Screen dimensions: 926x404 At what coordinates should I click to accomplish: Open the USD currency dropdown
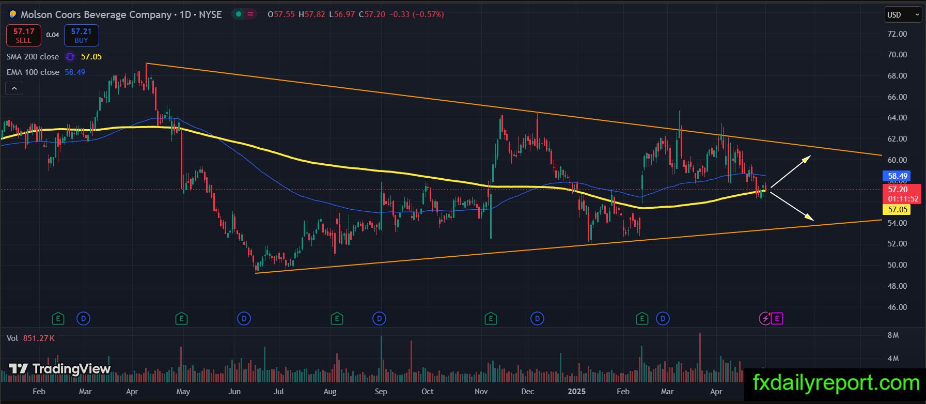(x=903, y=14)
